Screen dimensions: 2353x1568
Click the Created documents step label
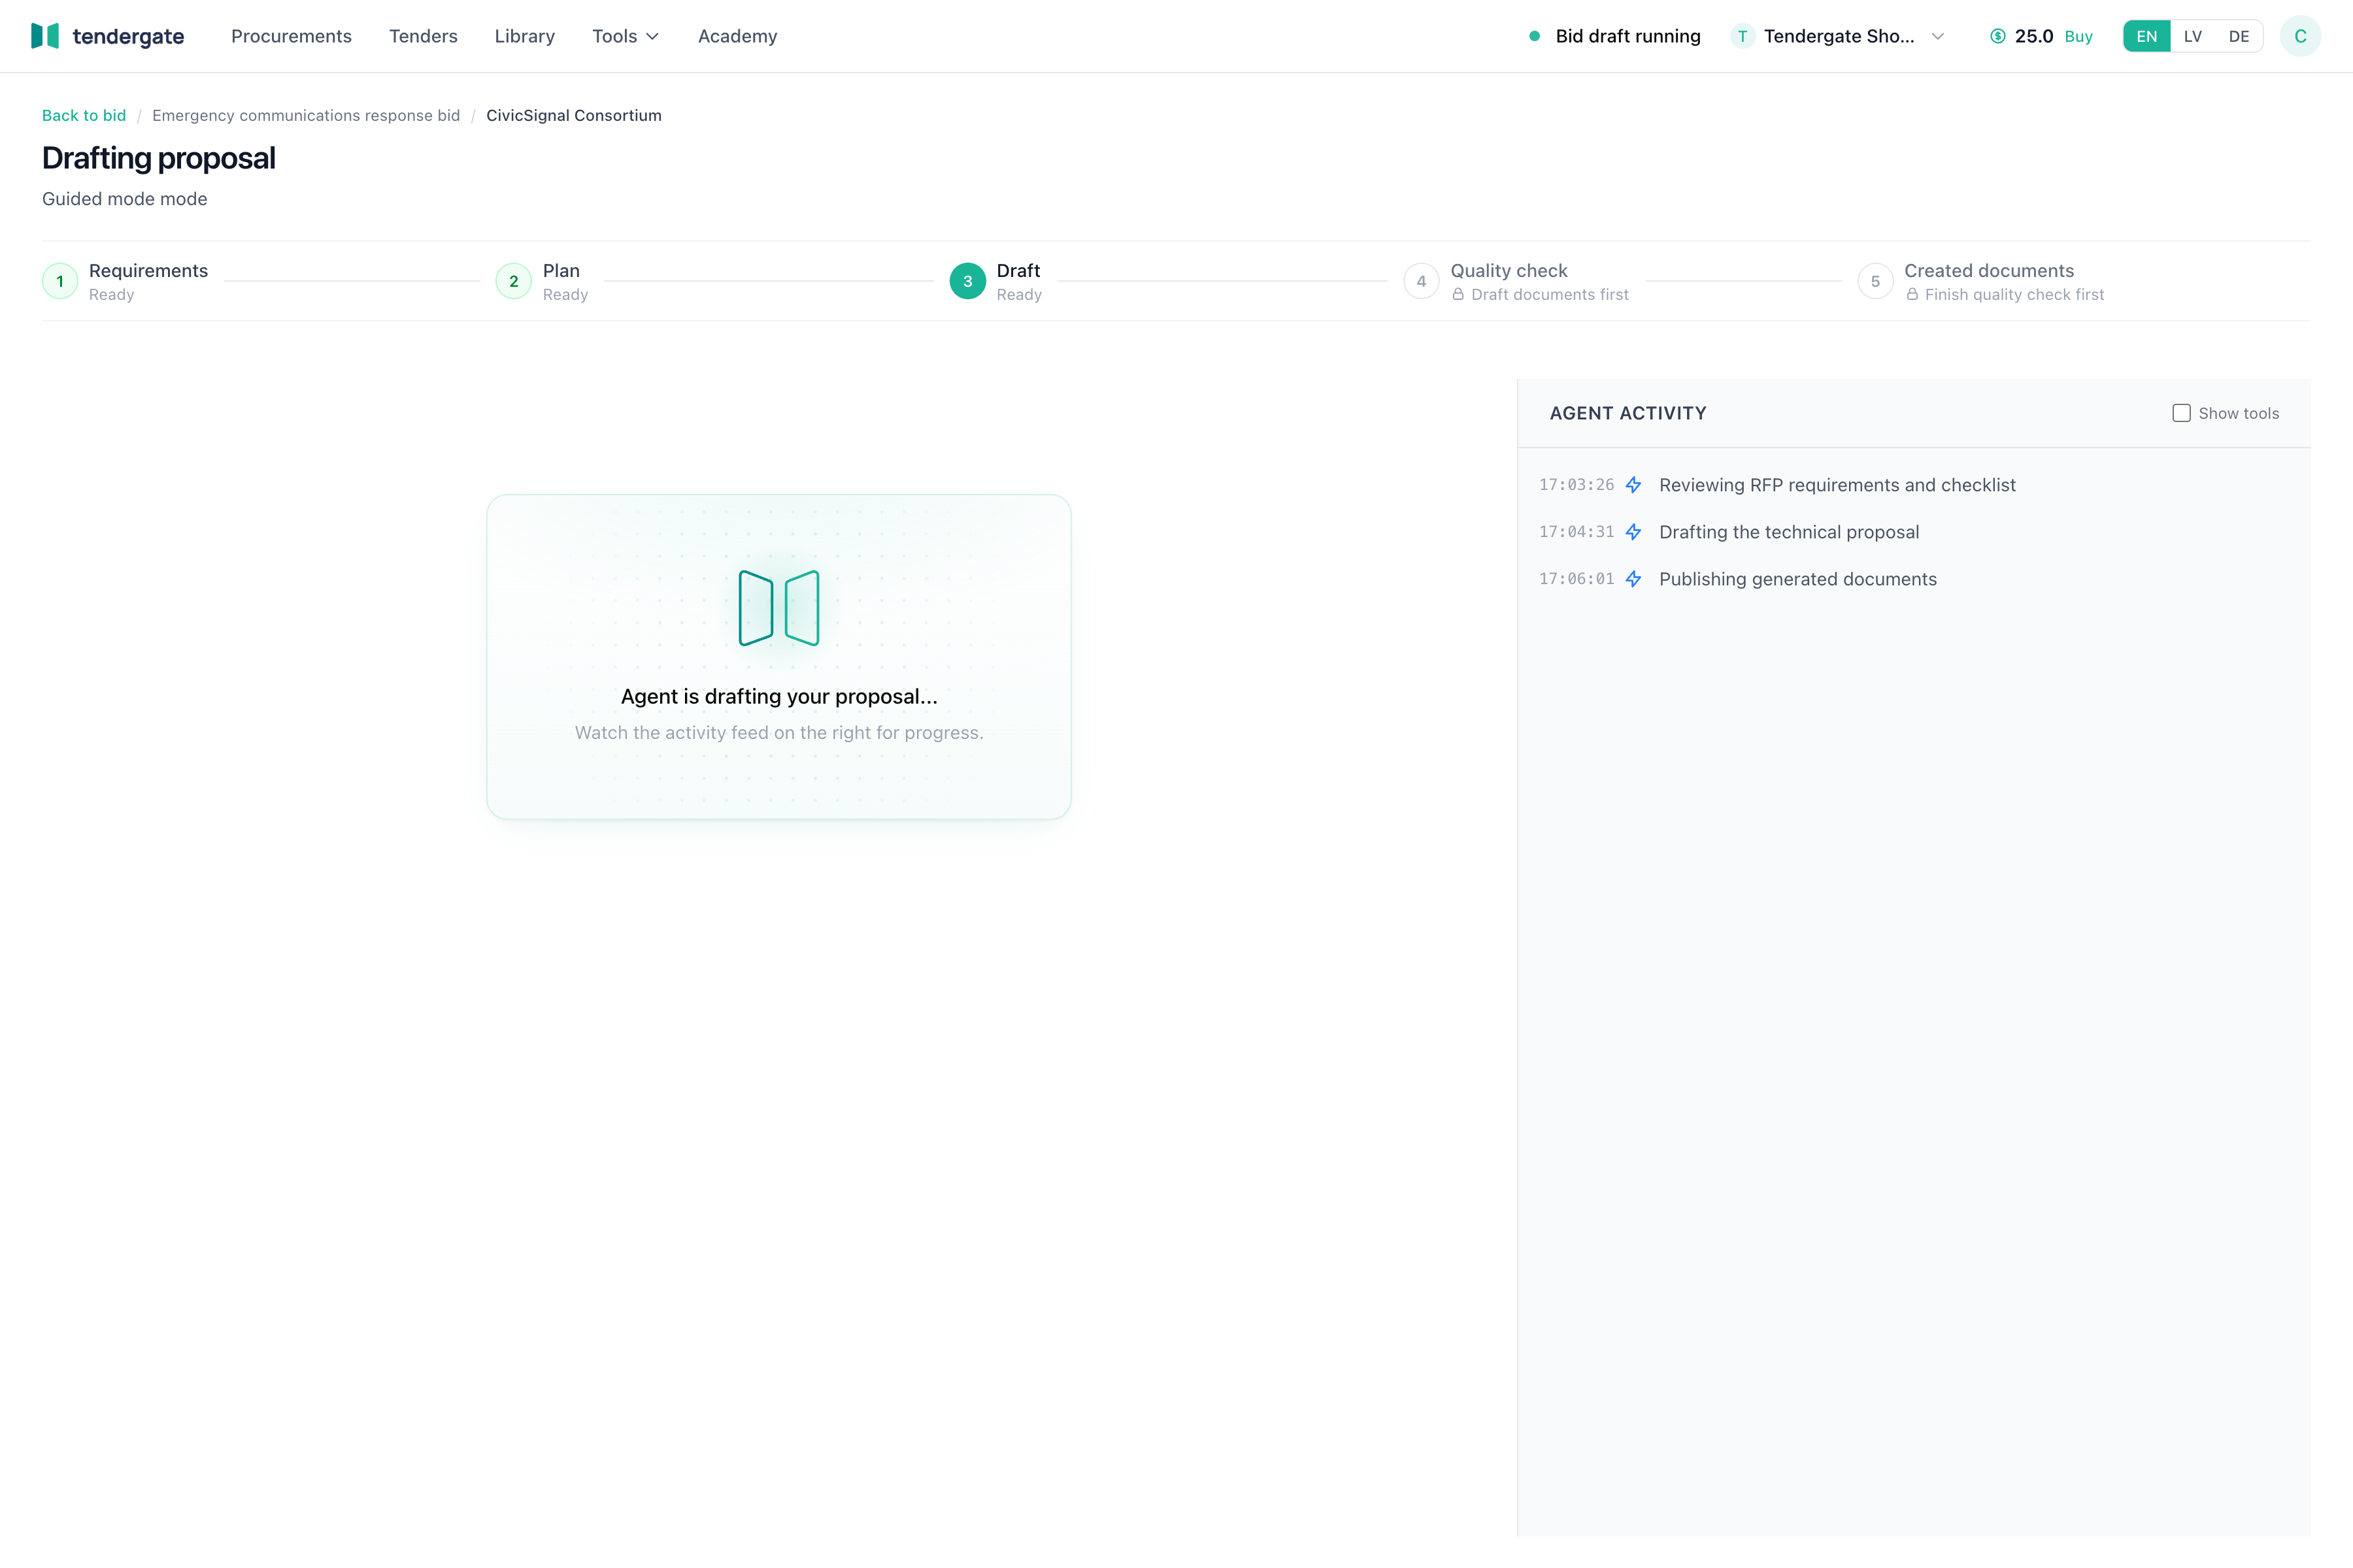1989,271
